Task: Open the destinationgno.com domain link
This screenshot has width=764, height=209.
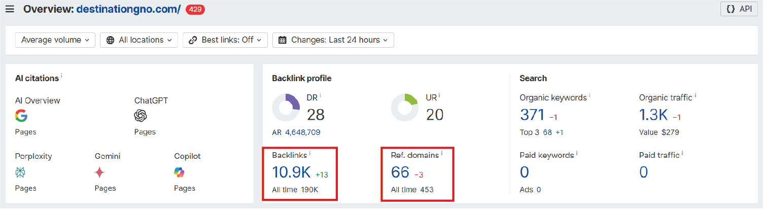Action: [x=128, y=9]
